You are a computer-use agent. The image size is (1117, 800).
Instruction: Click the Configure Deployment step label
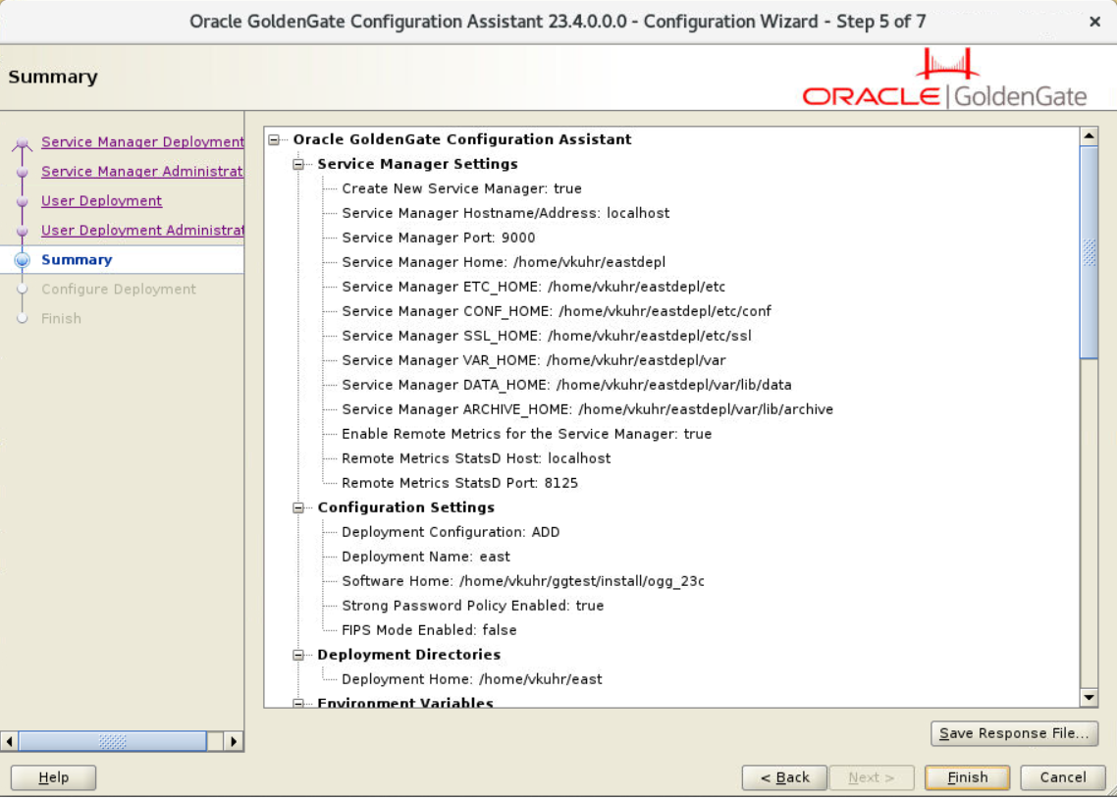point(118,290)
